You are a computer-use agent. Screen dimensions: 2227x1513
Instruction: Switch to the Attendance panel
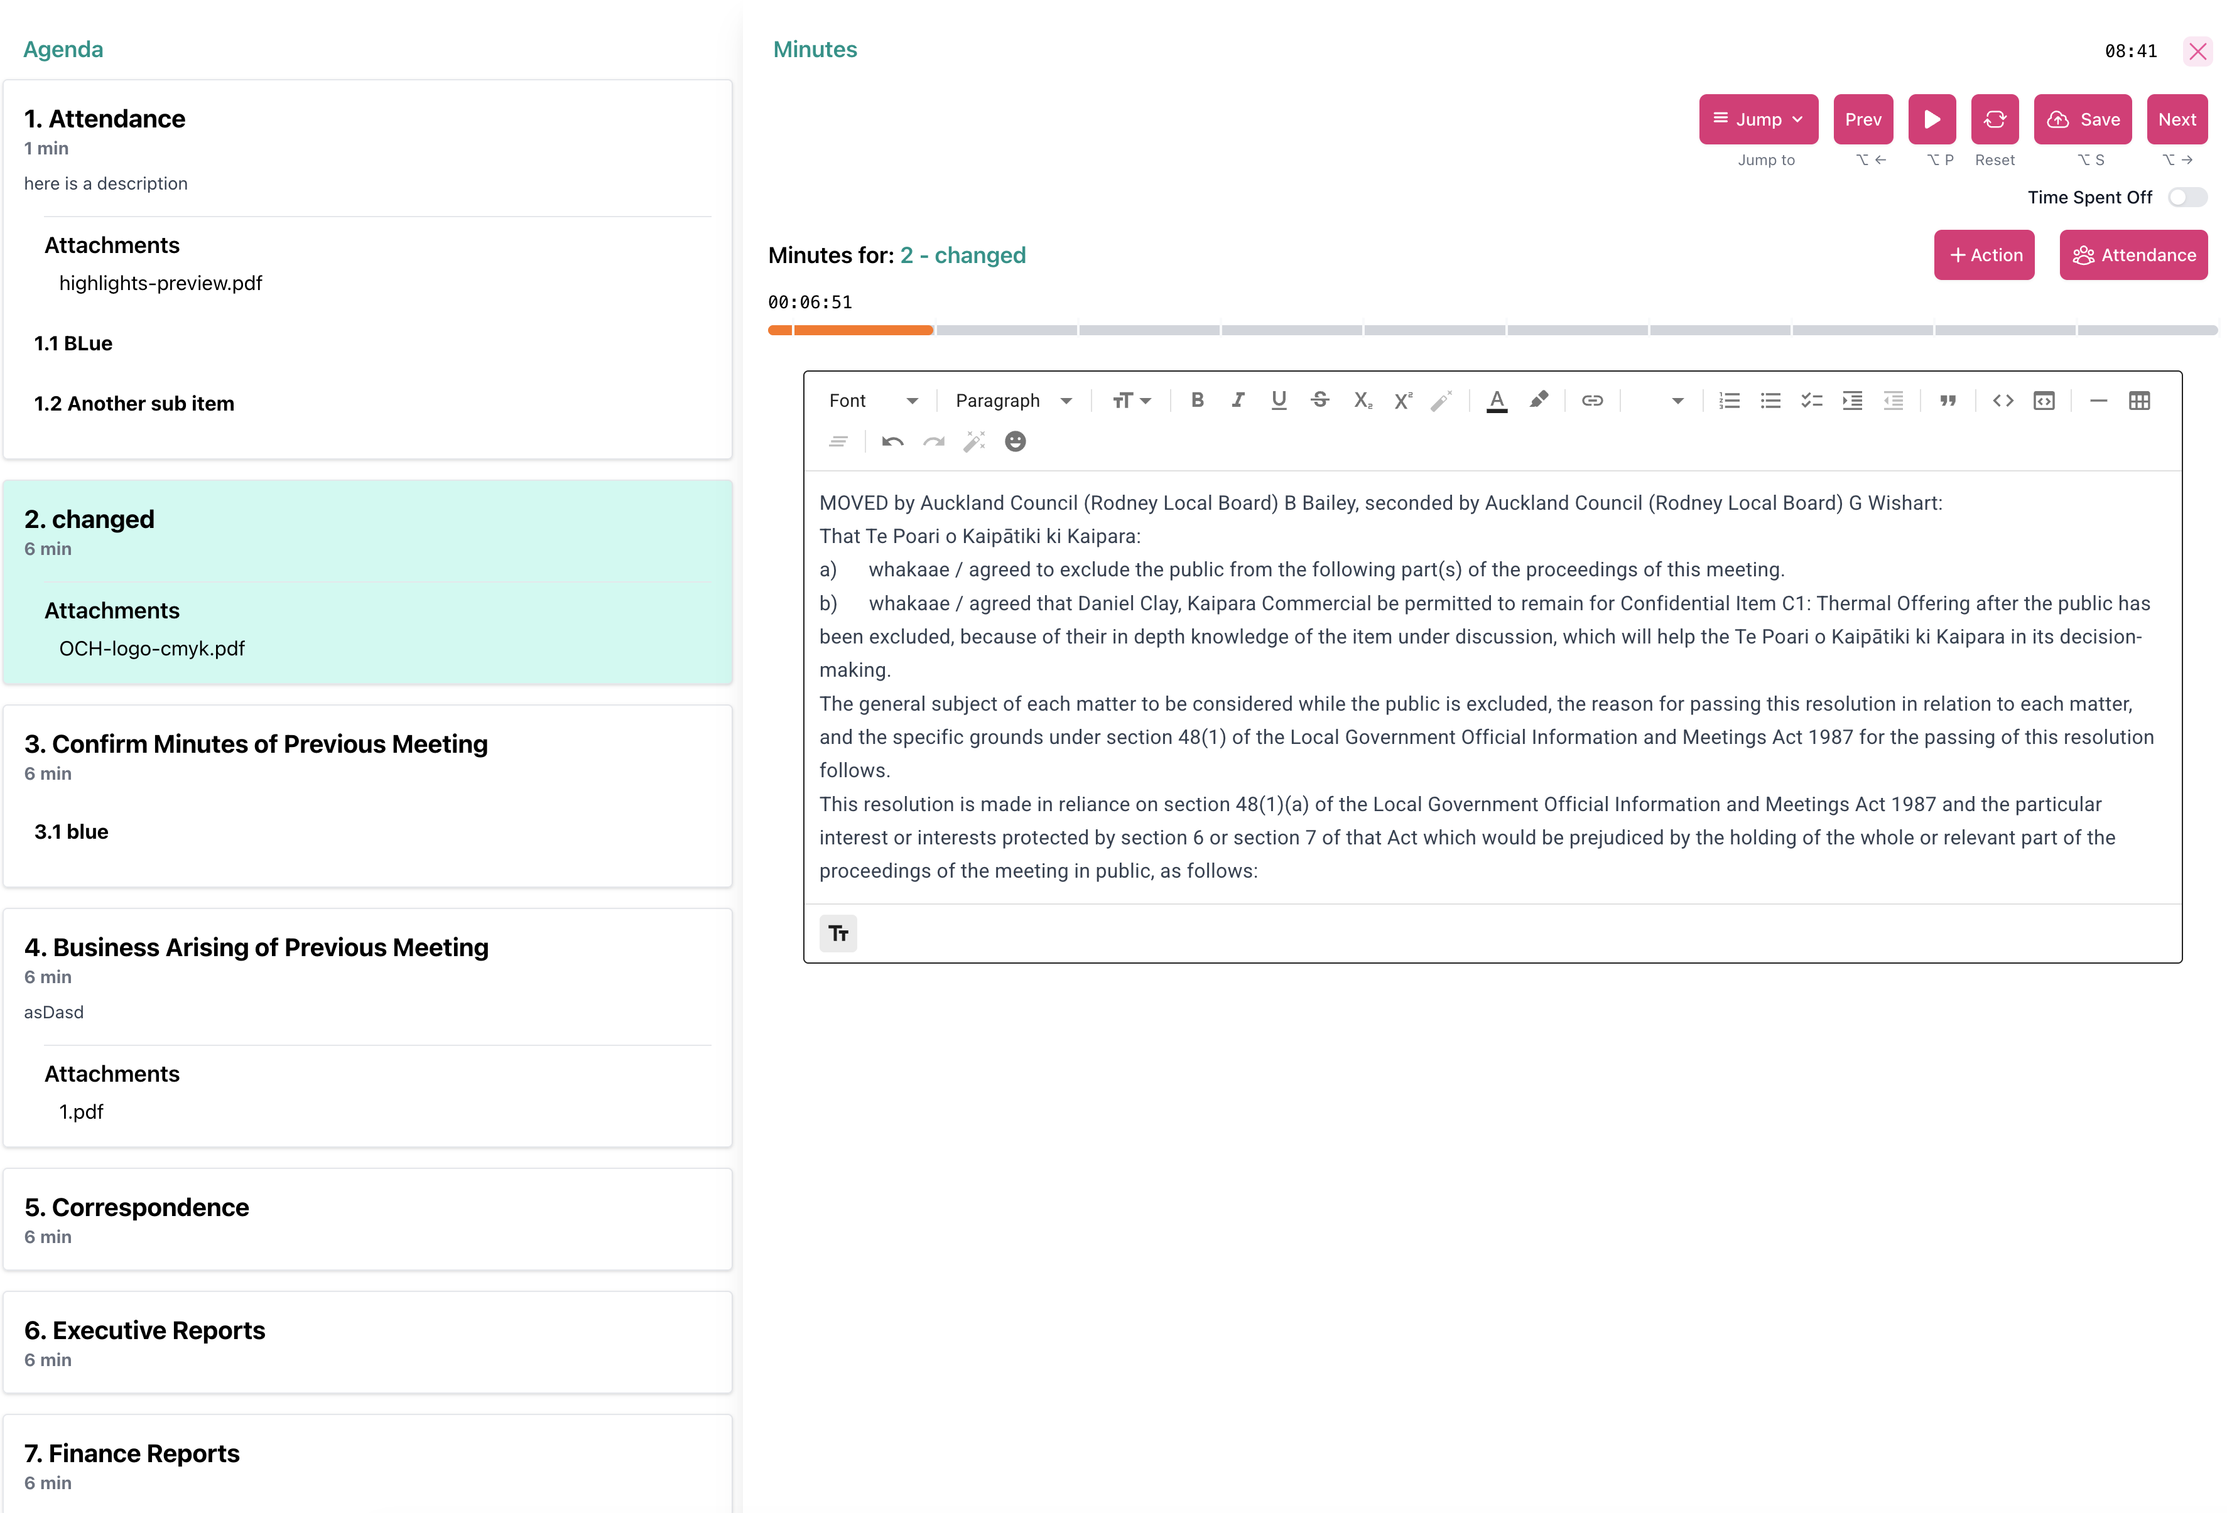pos(2133,255)
